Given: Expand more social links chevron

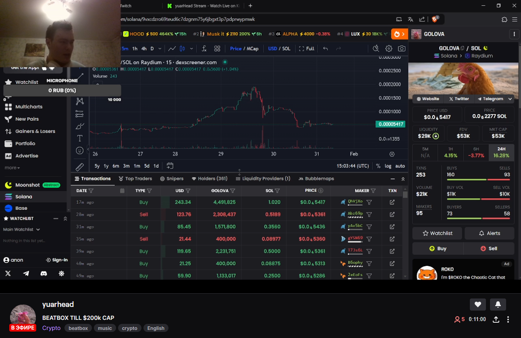Looking at the screenshot, I should tap(510, 99).
